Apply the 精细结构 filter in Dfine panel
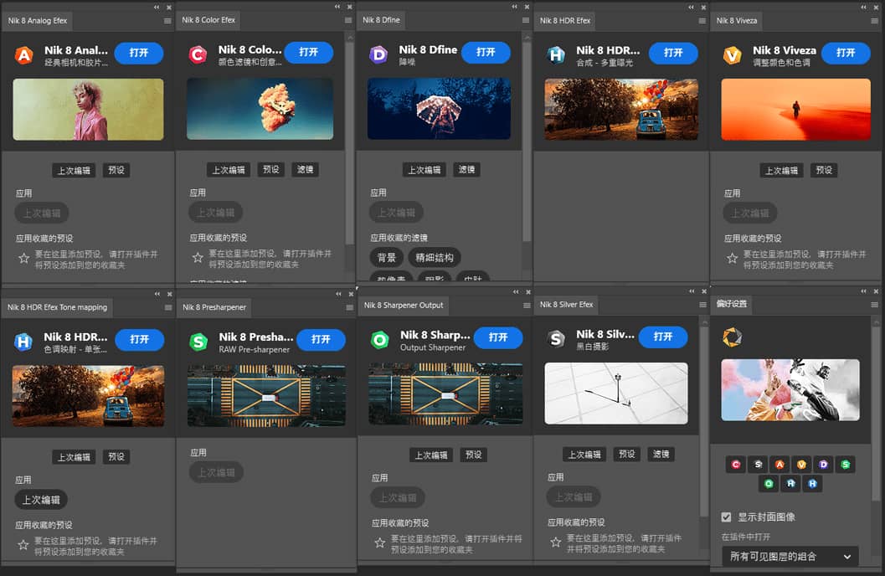The image size is (885, 576). coord(435,258)
